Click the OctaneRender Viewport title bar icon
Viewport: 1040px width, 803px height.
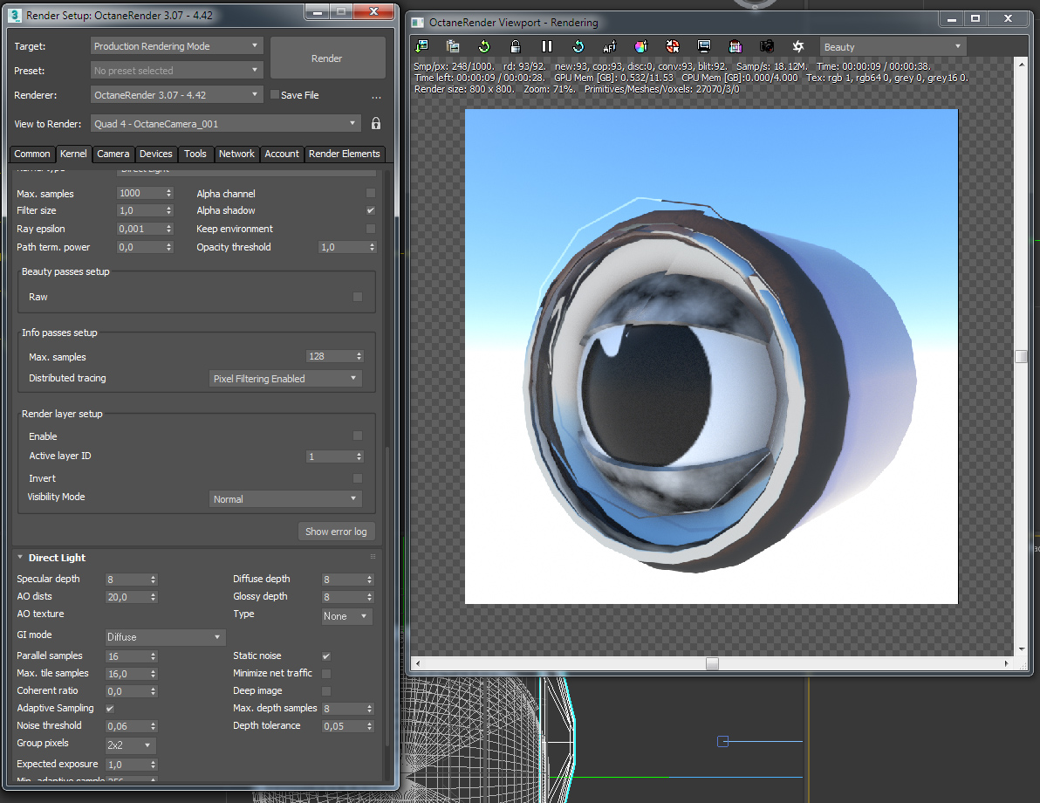pyautogui.click(x=418, y=23)
